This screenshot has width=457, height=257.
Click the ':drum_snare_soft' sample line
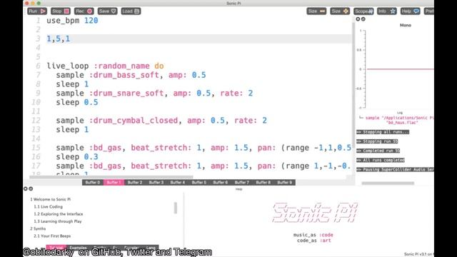click(x=154, y=94)
